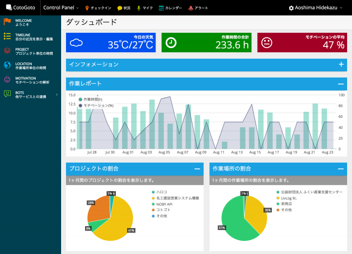The width and height of the screenshot is (352, 254).
Task: Click the PROJECT layers icon
Action: point(7,50)
